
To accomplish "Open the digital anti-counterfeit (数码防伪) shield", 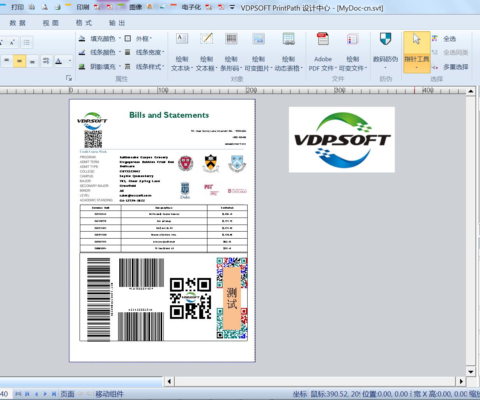I will tap(385, 39).
